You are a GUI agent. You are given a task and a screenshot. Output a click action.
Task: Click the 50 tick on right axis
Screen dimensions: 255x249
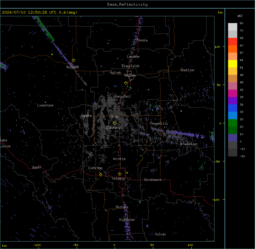(219, 85)
